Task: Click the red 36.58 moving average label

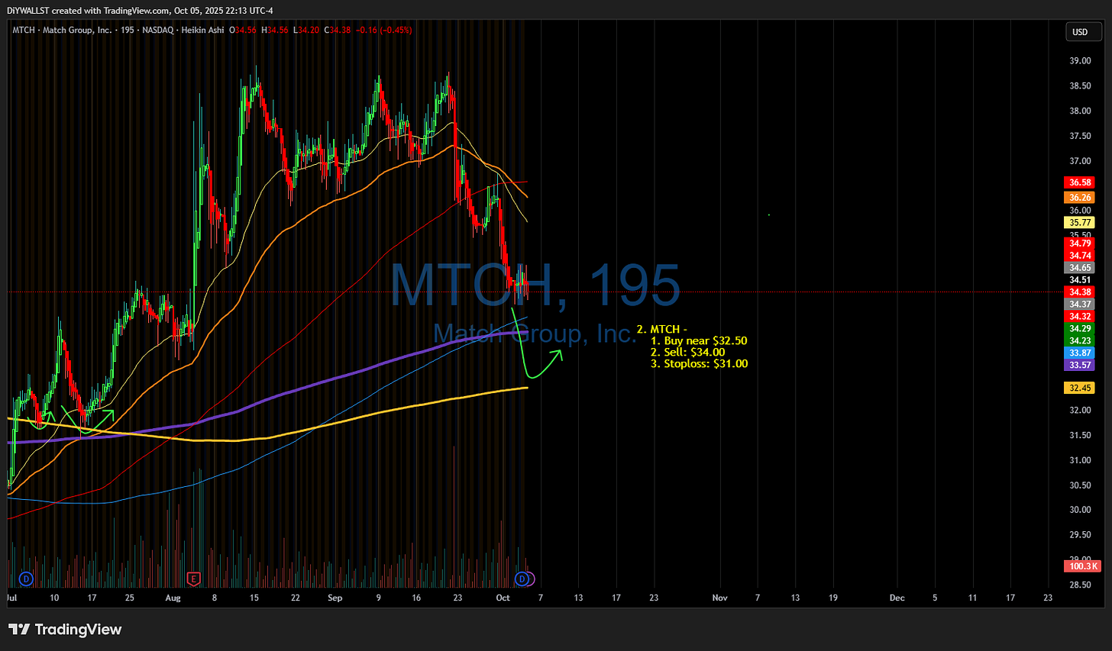Action: pyautogui.click(x=1079, y=182)
